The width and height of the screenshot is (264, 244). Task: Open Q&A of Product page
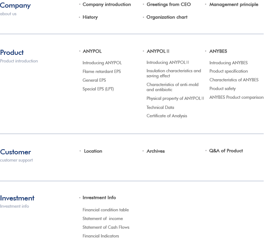(226, 151)
